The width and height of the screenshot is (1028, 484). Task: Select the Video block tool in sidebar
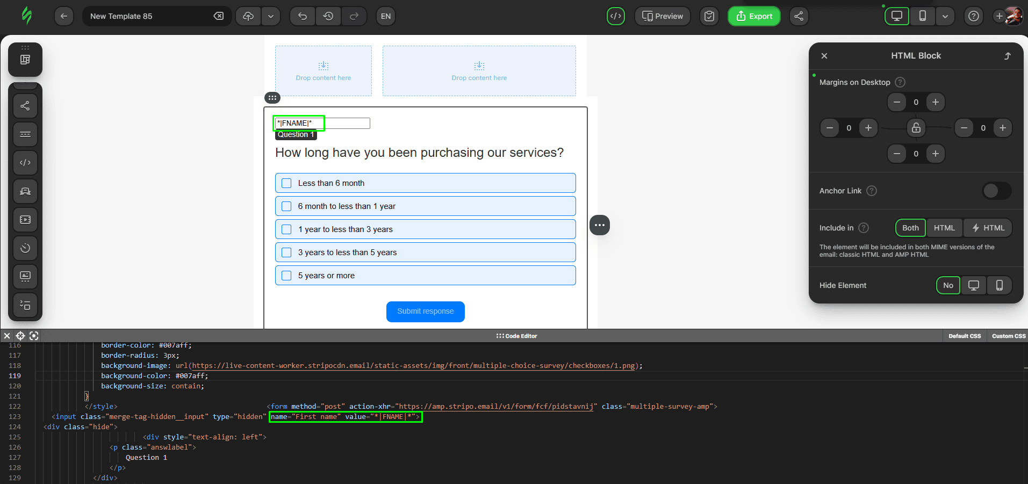point(25,220)
